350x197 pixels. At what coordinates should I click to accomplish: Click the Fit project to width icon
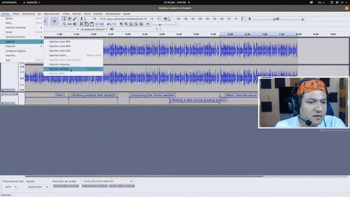tap(136, 24)
